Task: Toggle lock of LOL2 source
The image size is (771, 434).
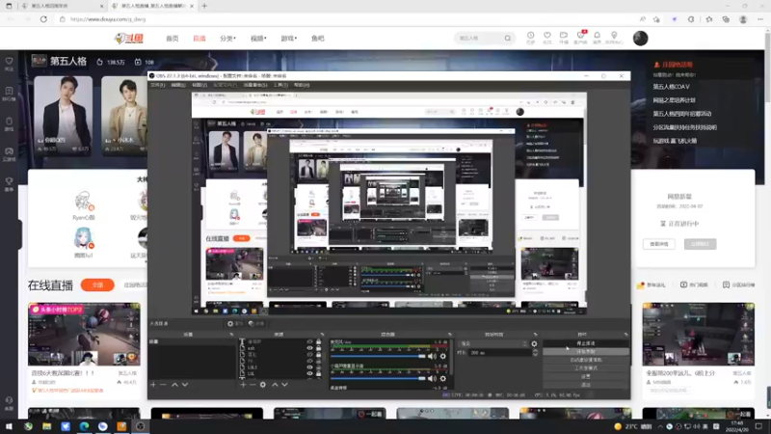Action: tap(319, 367)
